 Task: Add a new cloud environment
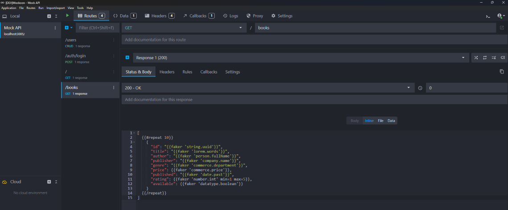tap(49, 182)
